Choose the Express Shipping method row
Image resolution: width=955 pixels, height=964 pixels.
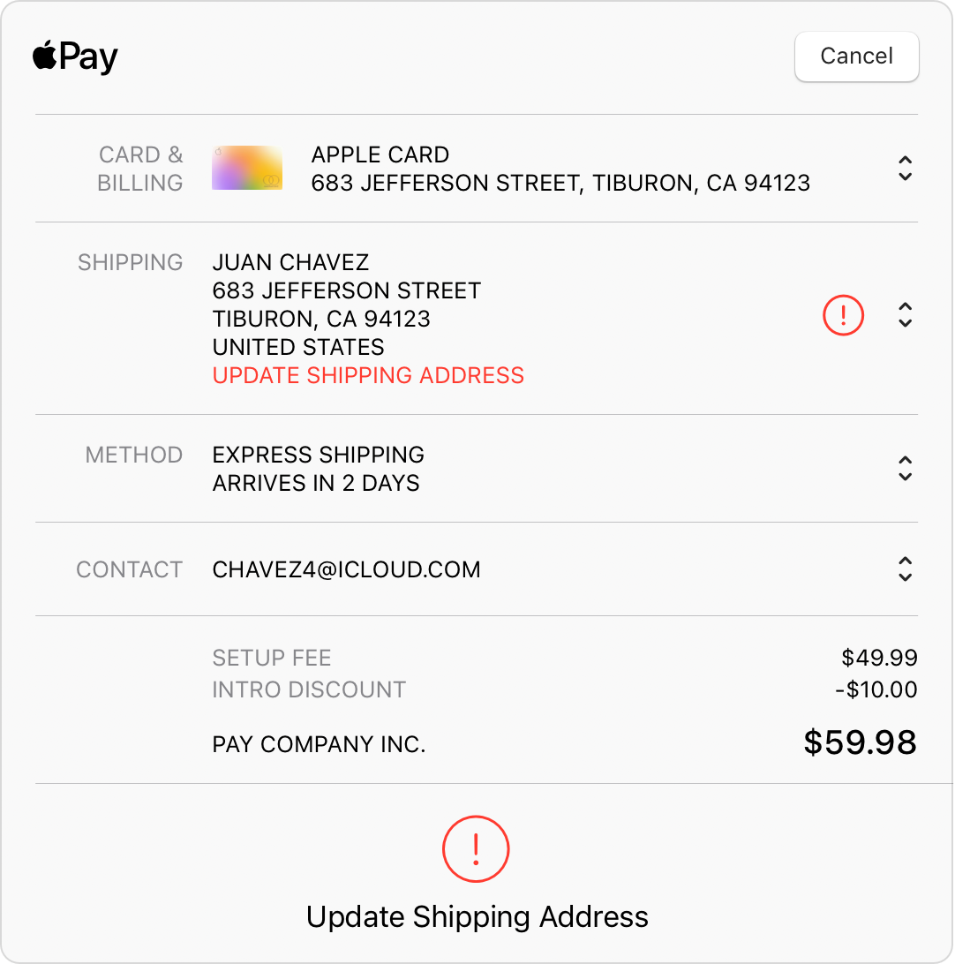[477, 469]
